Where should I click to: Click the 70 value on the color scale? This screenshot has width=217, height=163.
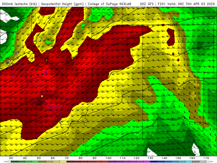tap(67, 158)
